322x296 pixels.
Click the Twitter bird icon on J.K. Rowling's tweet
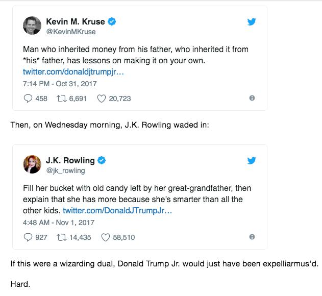pos(252,161)
